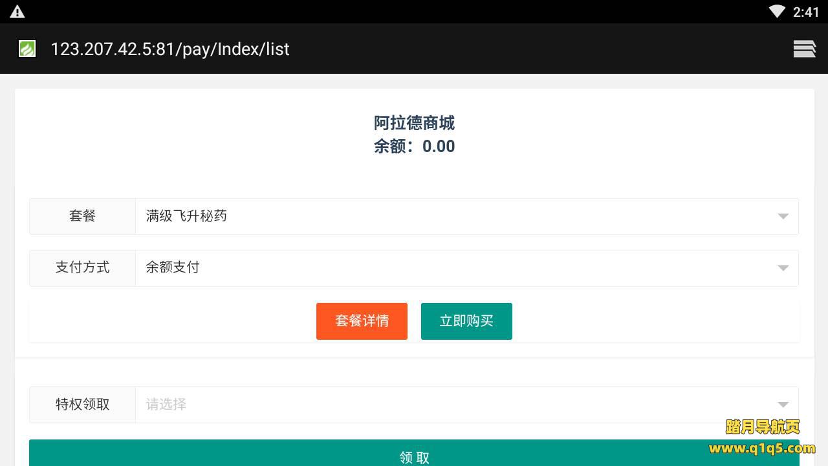
Task: Click the 余额：0.00 balance text
Action: point(414,146)
